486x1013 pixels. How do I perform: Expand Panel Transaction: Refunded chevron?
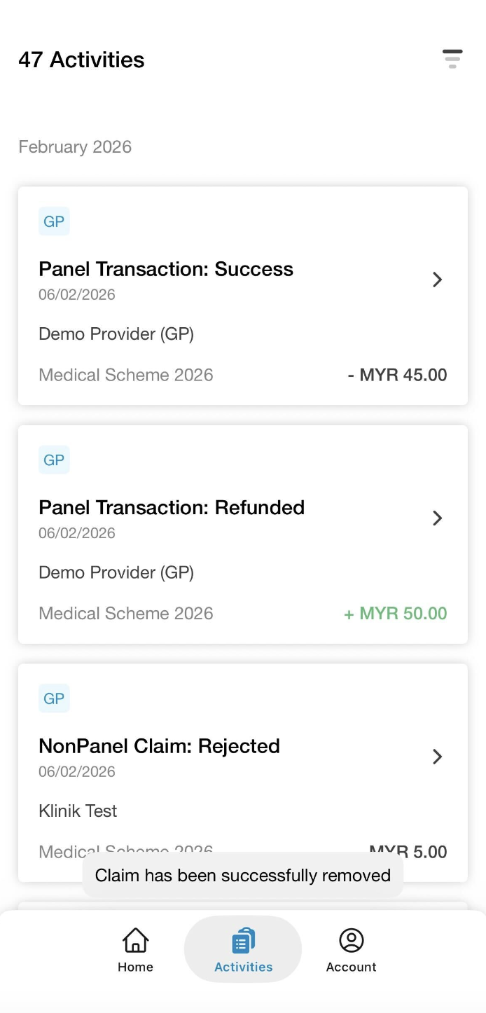pos(438,518)
